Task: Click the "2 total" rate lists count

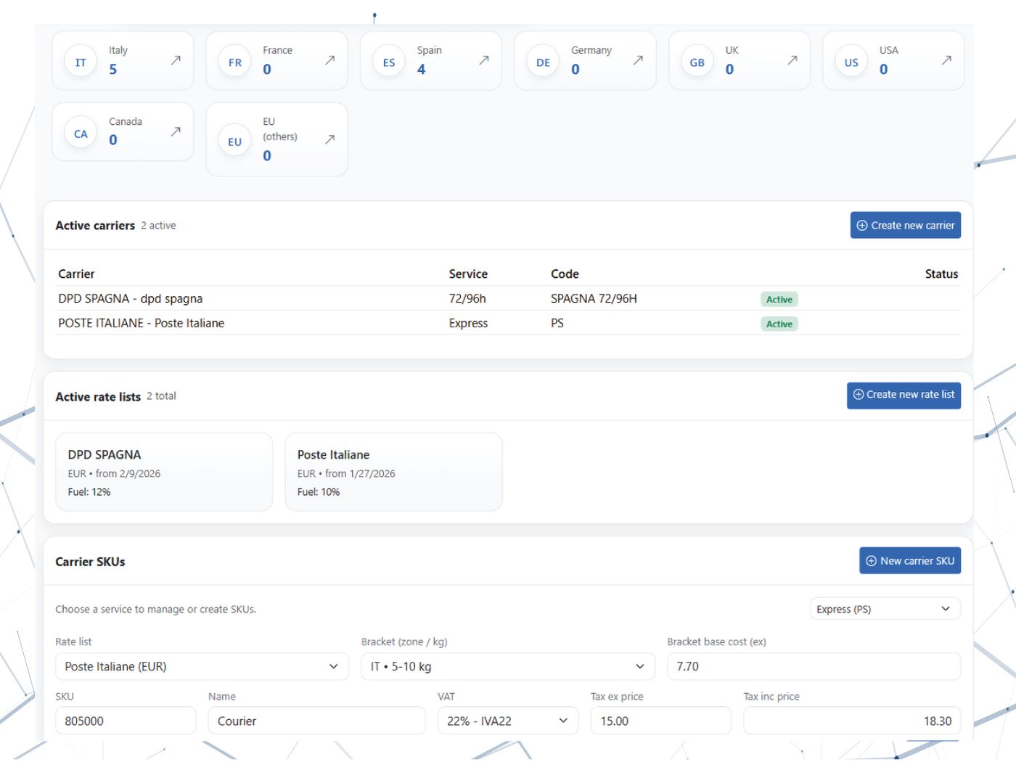Action: point(161,396)
